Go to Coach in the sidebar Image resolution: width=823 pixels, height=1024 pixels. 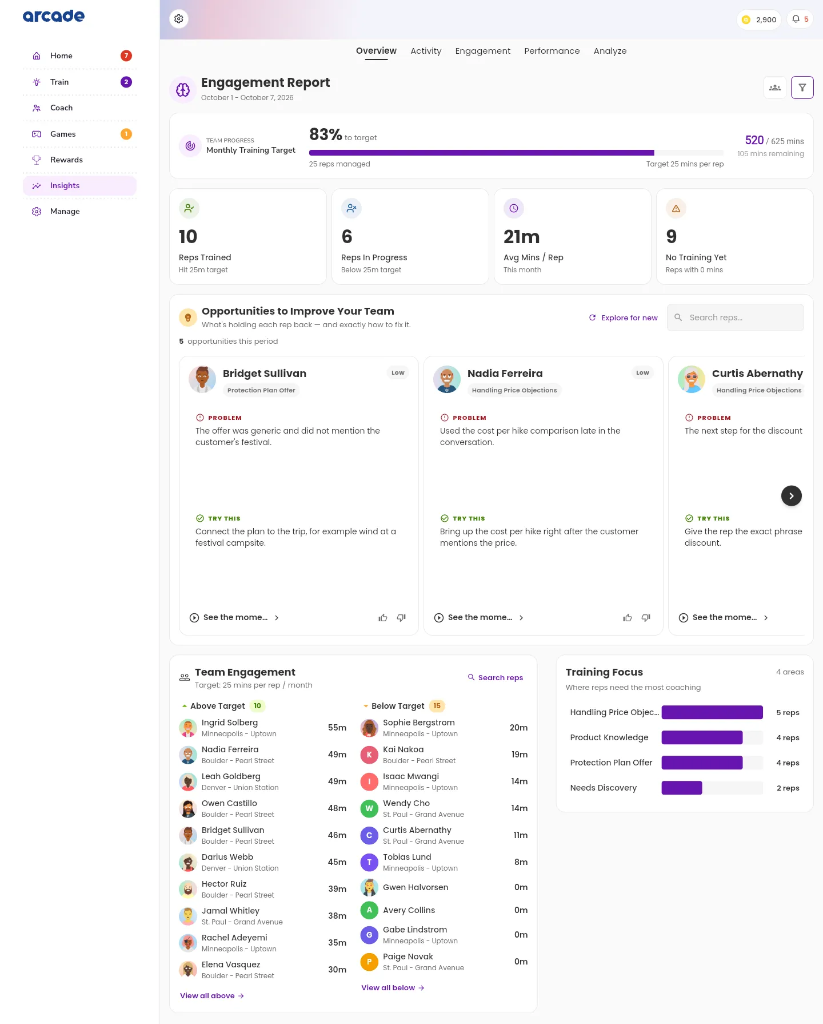[80, 108]
